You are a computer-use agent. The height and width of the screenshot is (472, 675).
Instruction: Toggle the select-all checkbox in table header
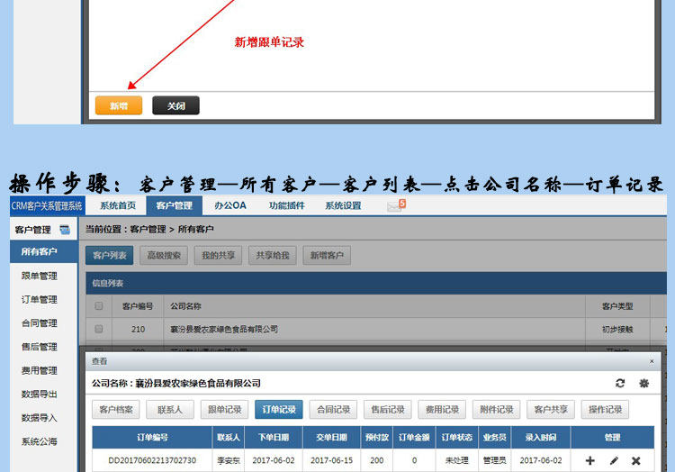(99, 305)
